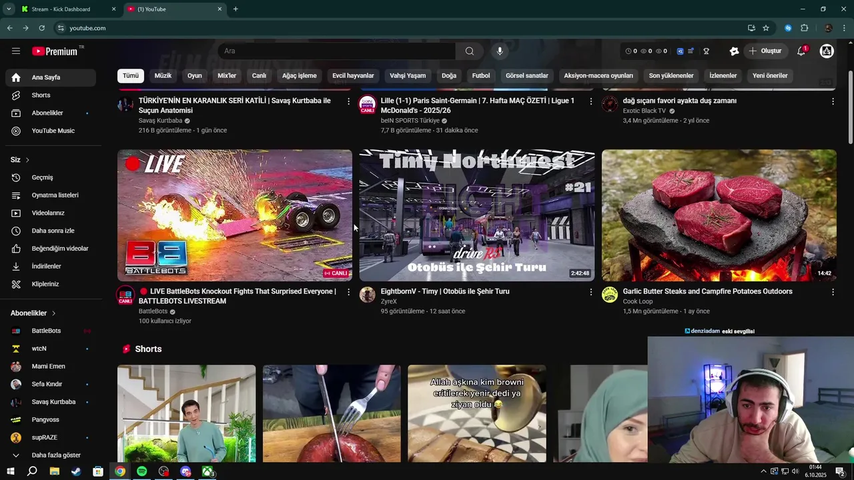Screen dimensions: 854x480
Task: Open options menu for EightbornV video
Action: 590,292
